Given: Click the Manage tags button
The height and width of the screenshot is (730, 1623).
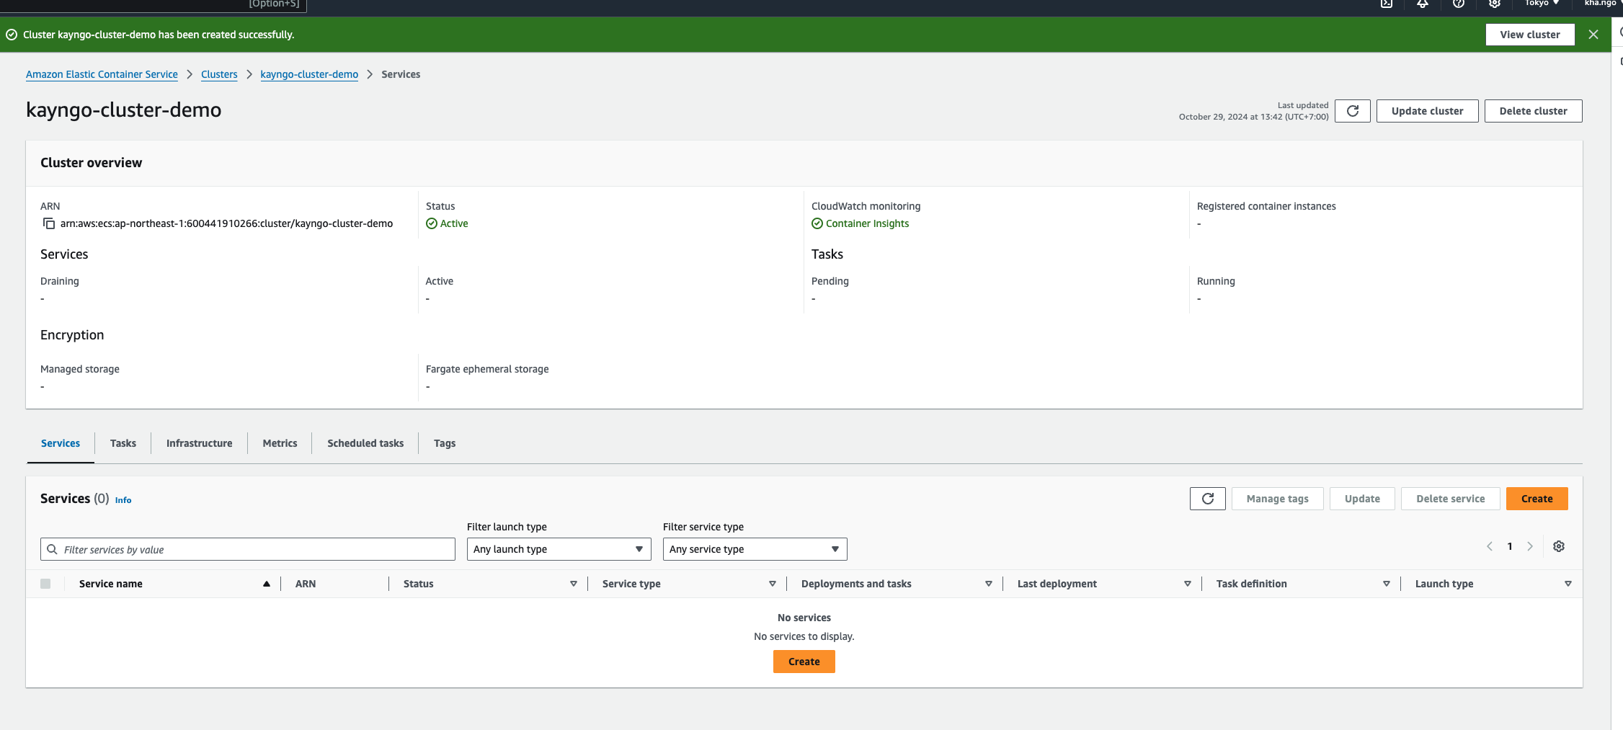Looking at the screenshot, I should click(x=1277, y=499).
